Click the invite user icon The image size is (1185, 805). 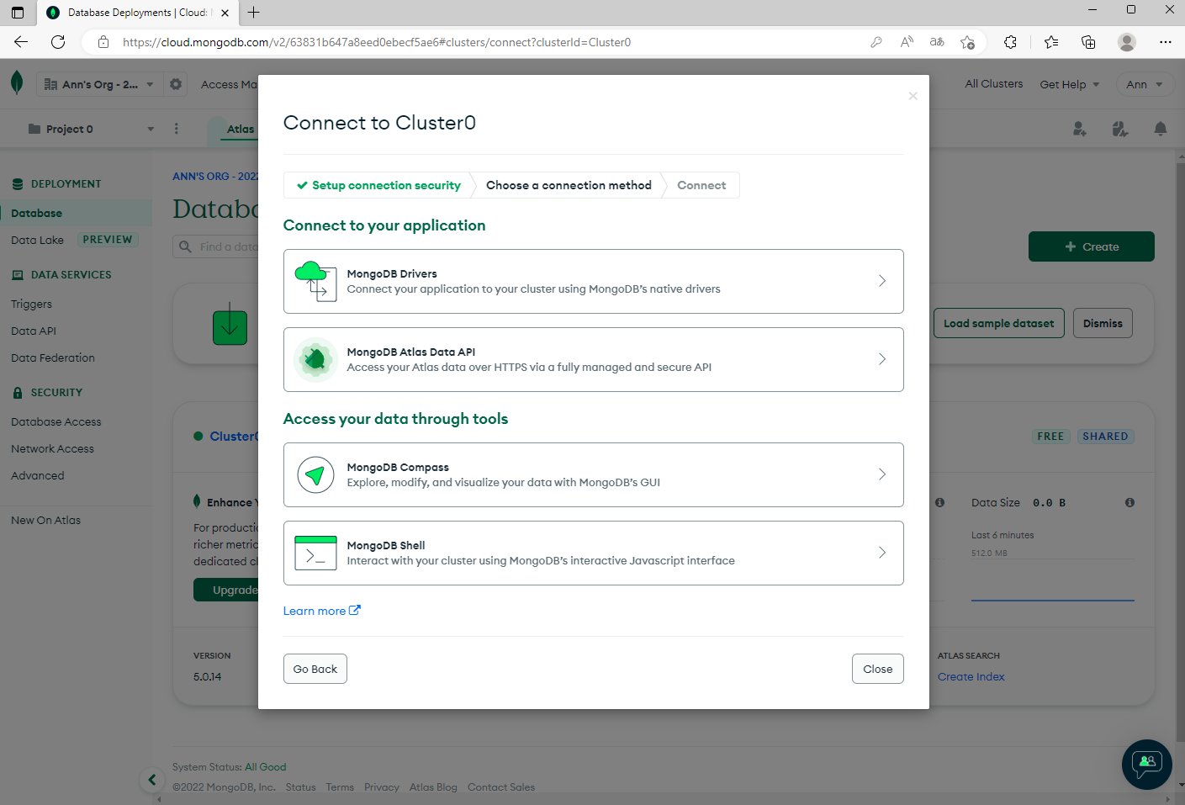click(1080, 129)
